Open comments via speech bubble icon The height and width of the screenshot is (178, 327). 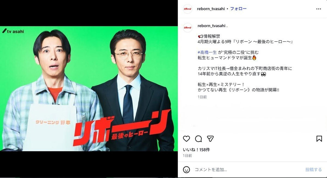pyautogui.click(x=198, y=139)
